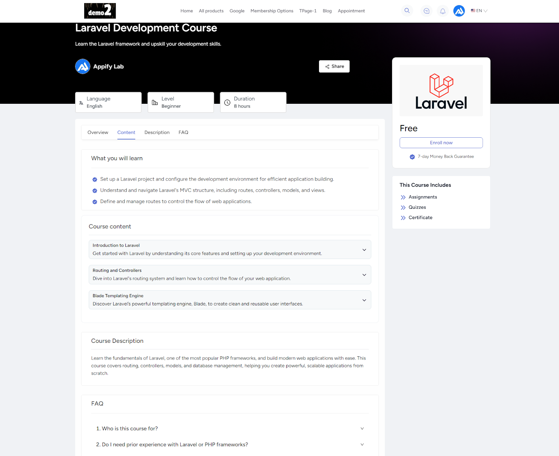Click the Duration clock icon
The height and width of the screenshot is (456, 559).
[227, 103]
